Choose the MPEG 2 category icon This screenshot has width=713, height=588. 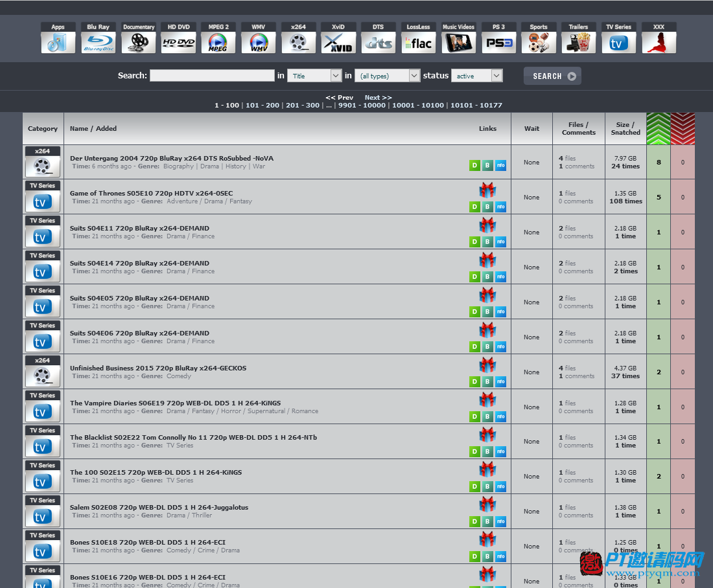[x=218, y=38]
